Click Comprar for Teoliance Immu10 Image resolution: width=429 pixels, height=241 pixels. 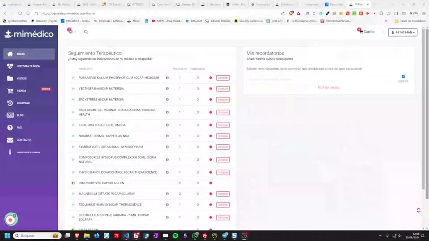tap(223, 205)
